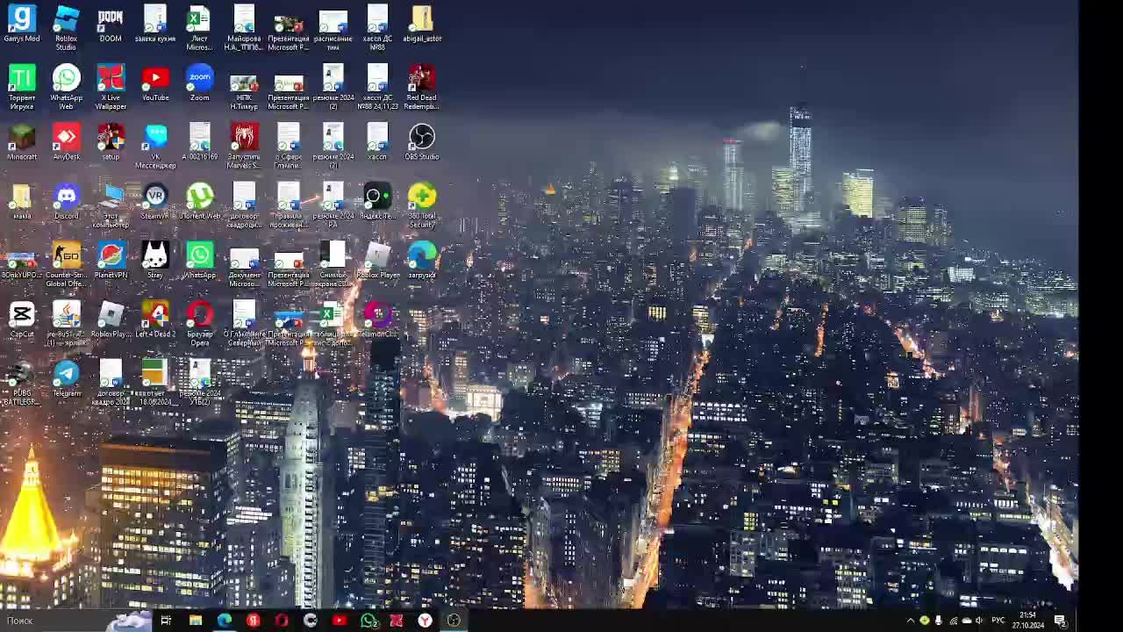Image resolution: width=1123 pixels, height=632 pixels.
Task: Select the 360 Total Security icon
Action: 422,206
